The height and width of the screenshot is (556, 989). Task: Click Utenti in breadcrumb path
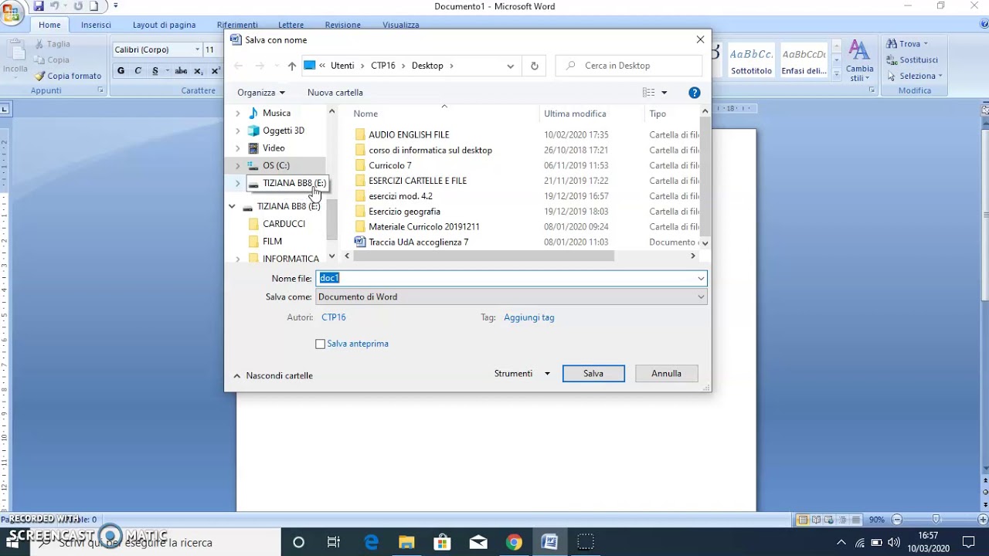[x=342, y=66]
